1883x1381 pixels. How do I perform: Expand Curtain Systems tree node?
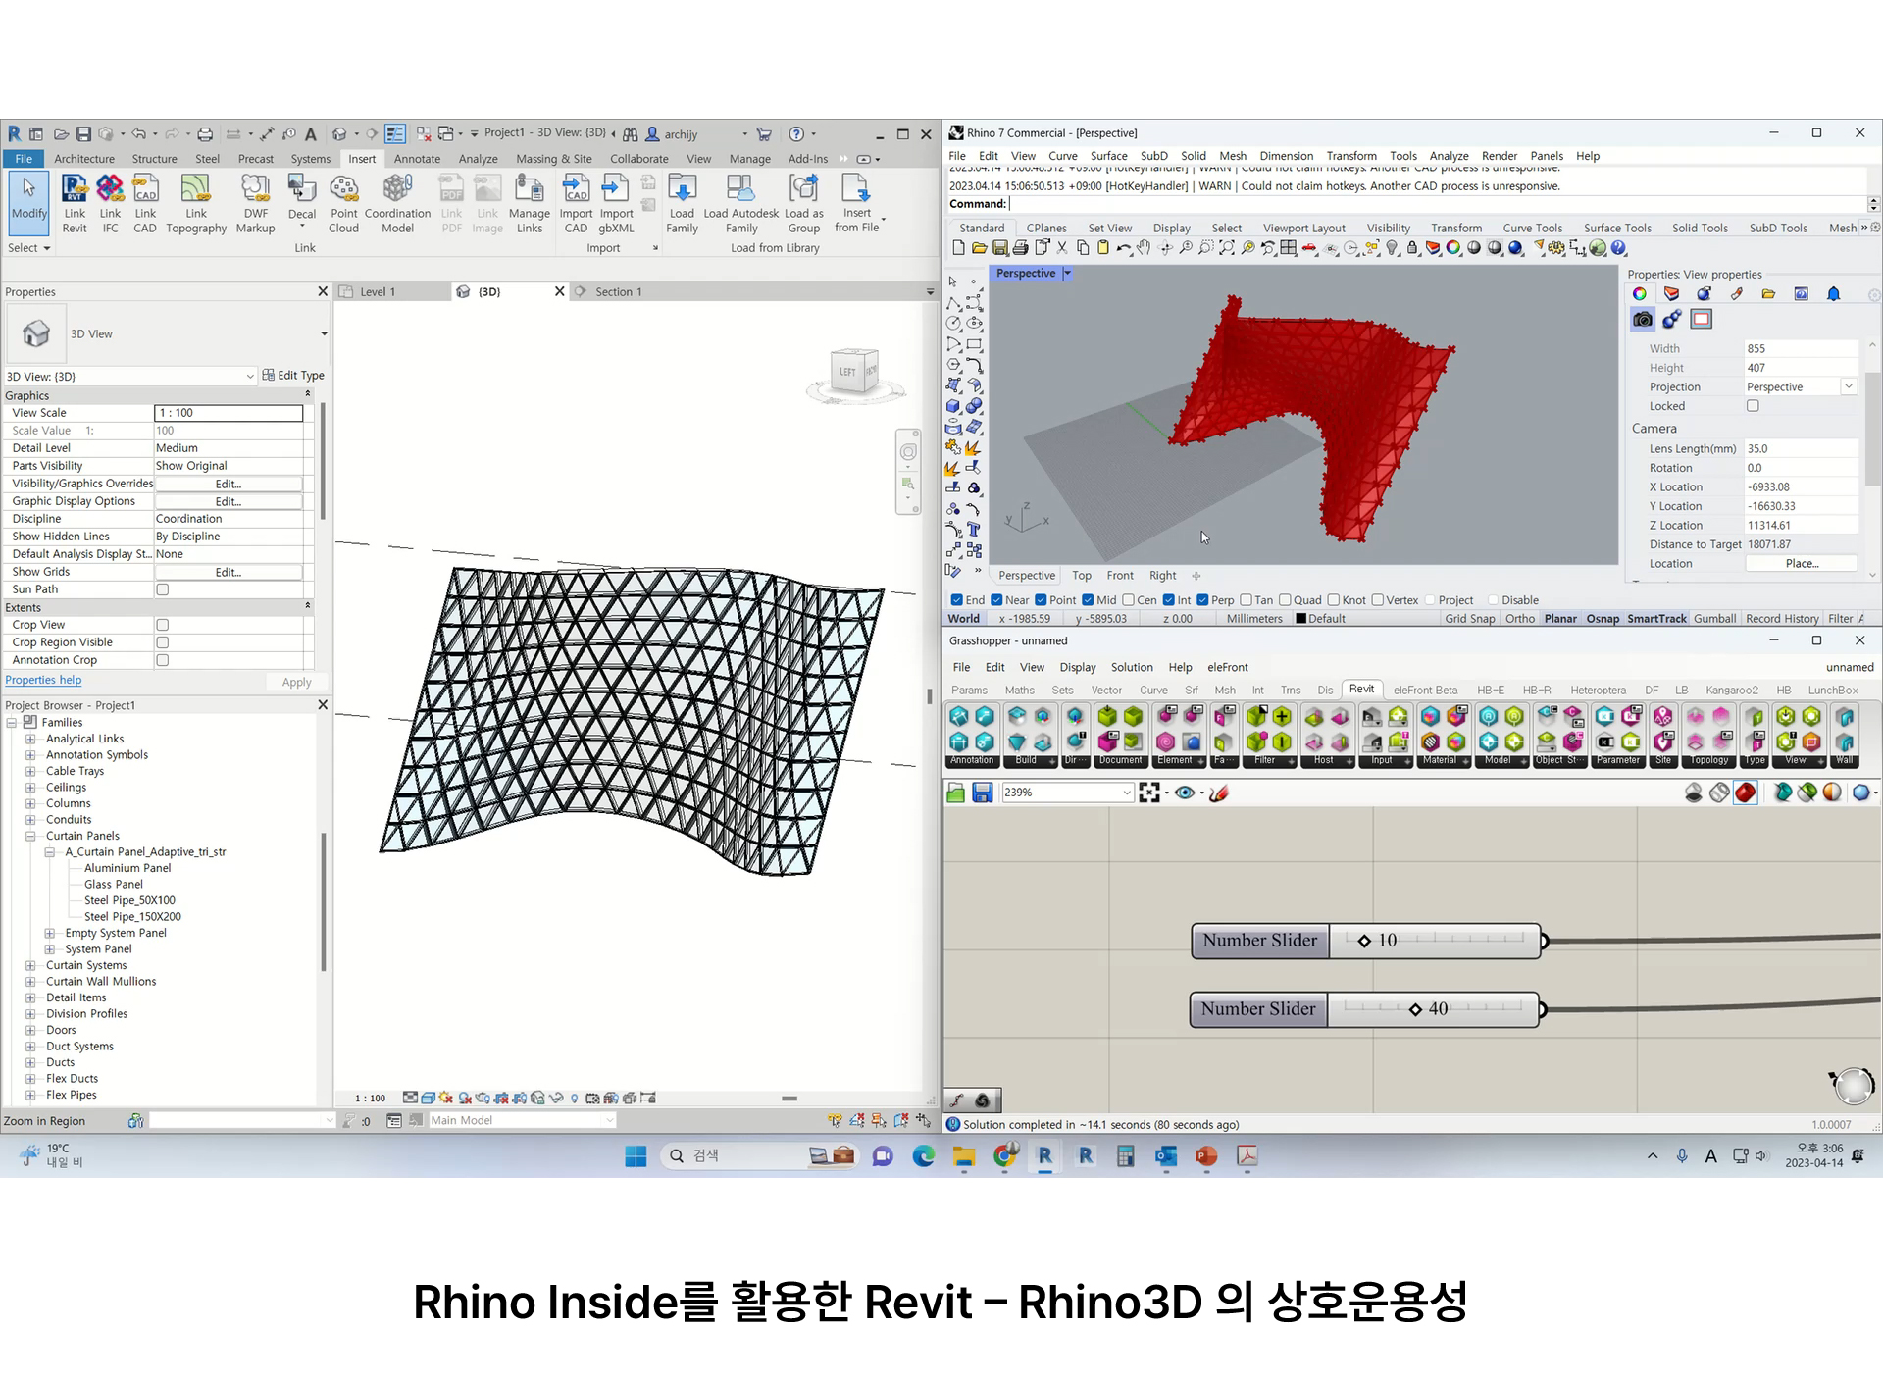(x=30, y=966)
